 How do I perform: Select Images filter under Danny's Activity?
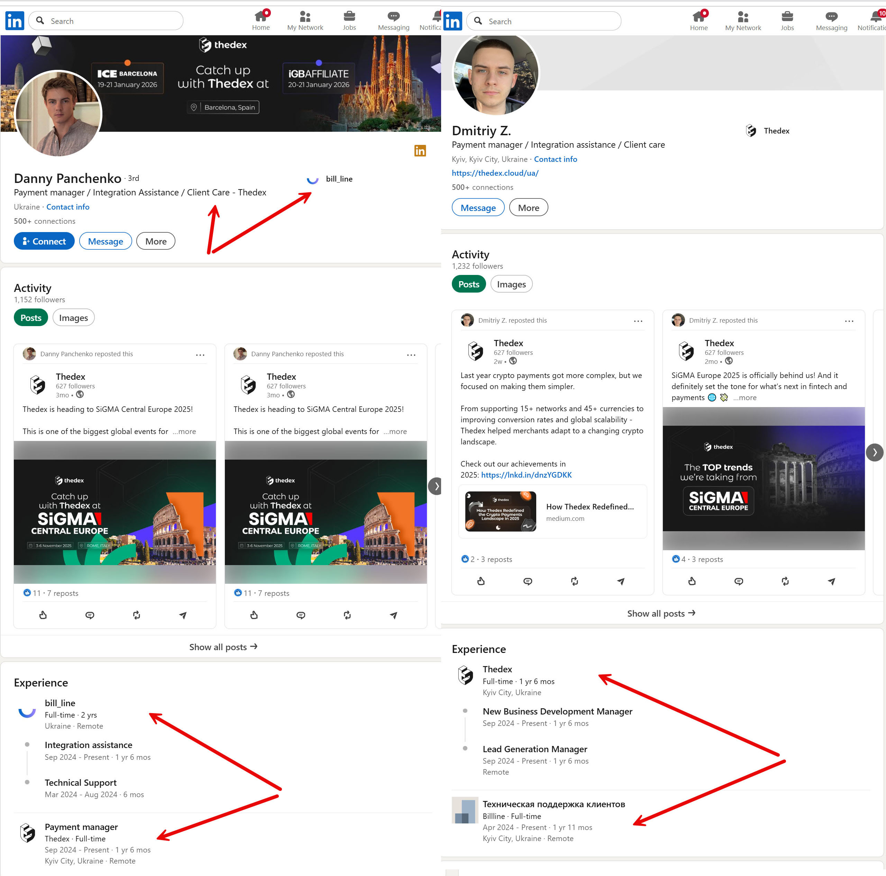point(73,318)
